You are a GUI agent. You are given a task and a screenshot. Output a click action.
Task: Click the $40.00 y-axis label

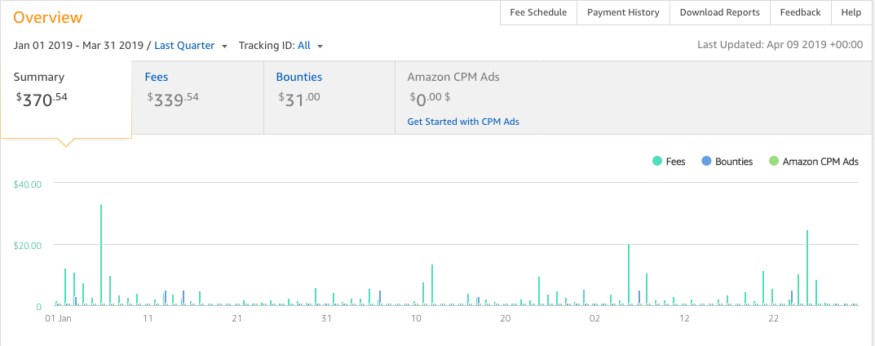[28, 184]
